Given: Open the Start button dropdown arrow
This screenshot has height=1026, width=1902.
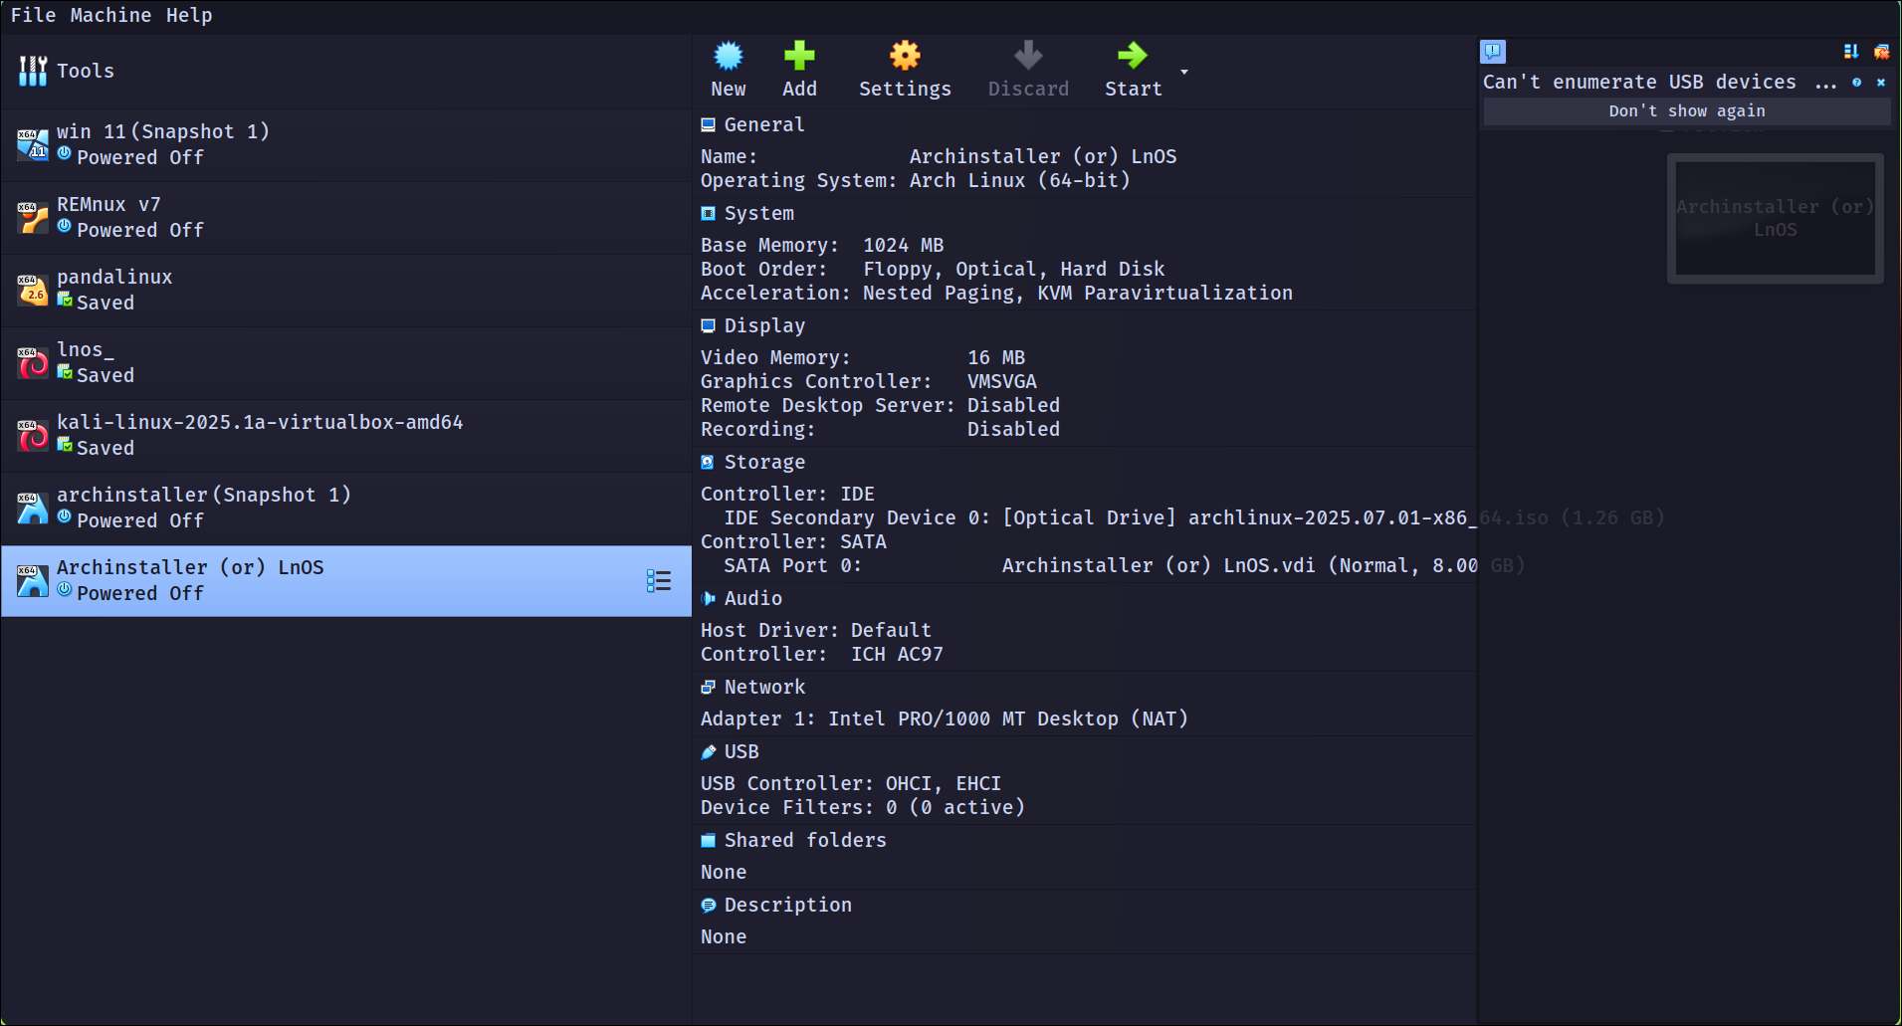Looking at the screenshot, I should [x=1184, y=72].
